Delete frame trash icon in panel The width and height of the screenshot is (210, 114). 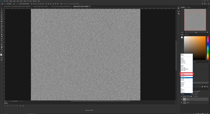[x=207, y=86]
